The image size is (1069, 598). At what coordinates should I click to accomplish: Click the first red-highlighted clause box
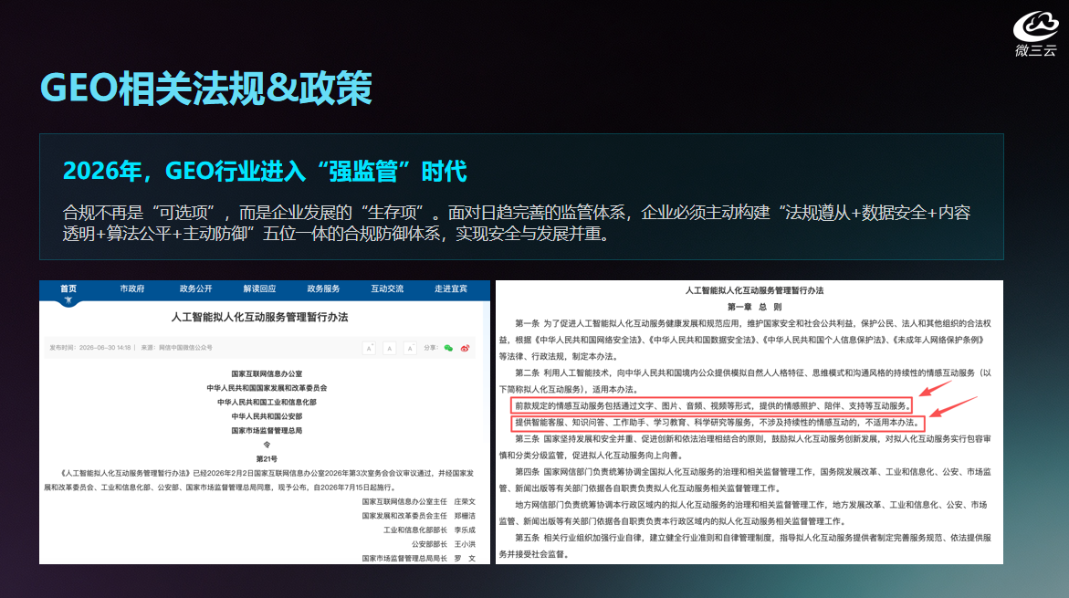[711, 405]
